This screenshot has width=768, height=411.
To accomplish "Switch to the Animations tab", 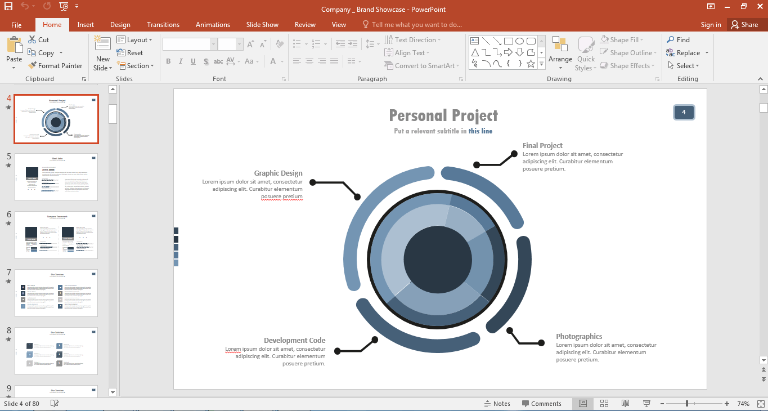I will [x=213, y=25].
